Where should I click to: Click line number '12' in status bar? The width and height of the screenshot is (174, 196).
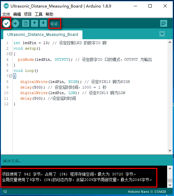click(x=5, y=192)
